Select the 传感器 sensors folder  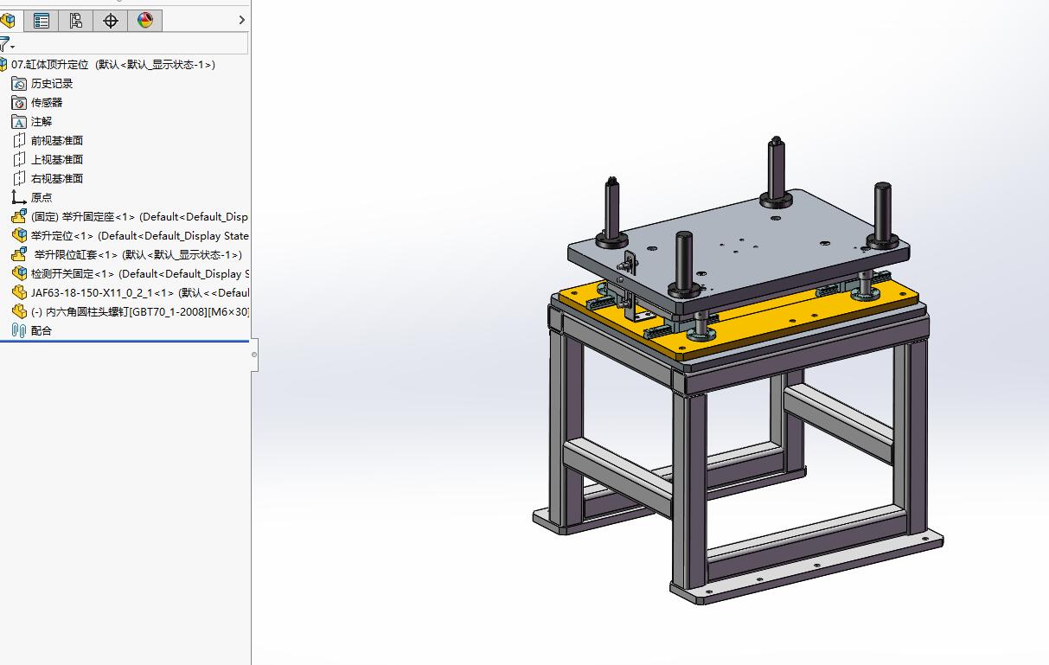[47, 103]
